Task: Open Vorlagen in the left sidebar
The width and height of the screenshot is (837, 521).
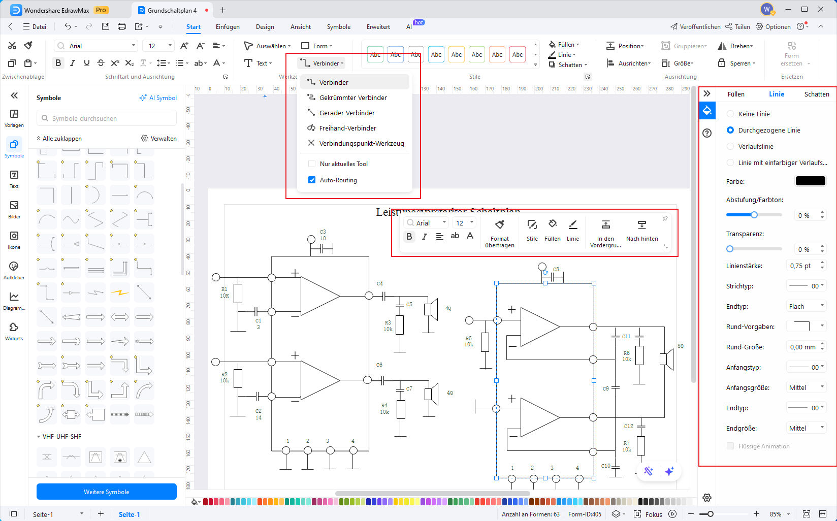Action: coord(14,118)
